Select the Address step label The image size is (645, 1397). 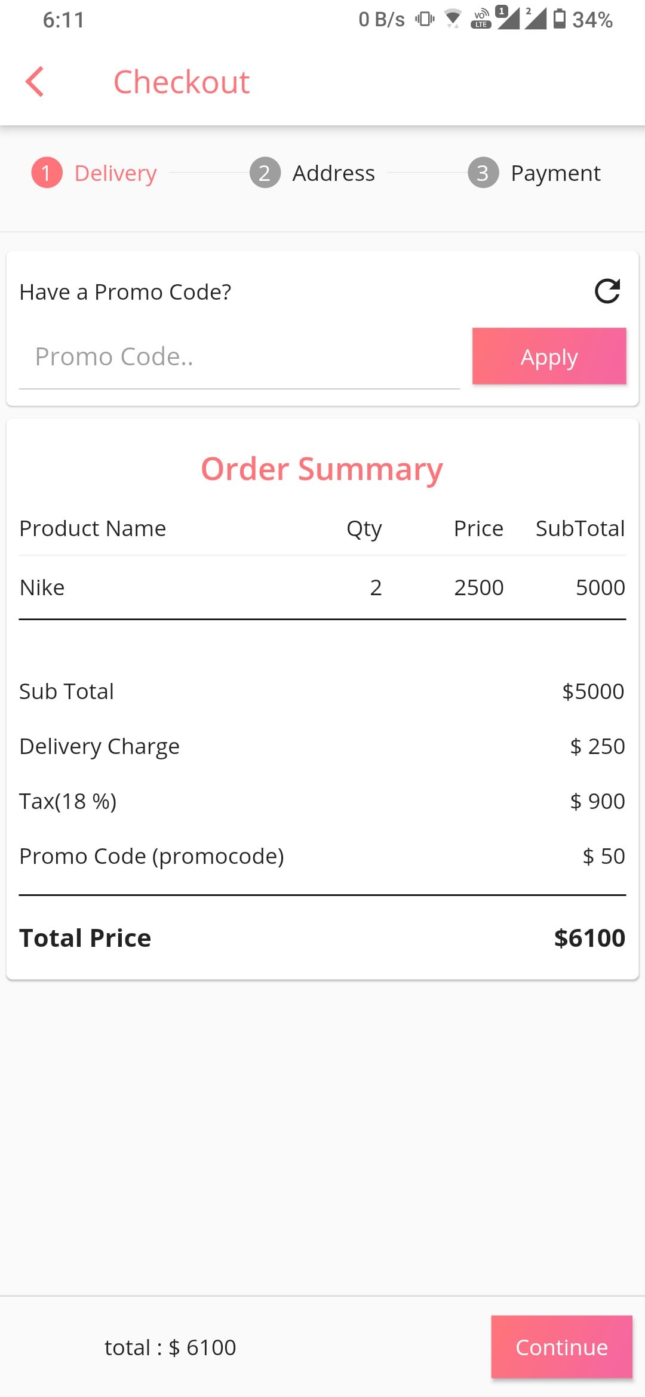click(x=333, y=173)
